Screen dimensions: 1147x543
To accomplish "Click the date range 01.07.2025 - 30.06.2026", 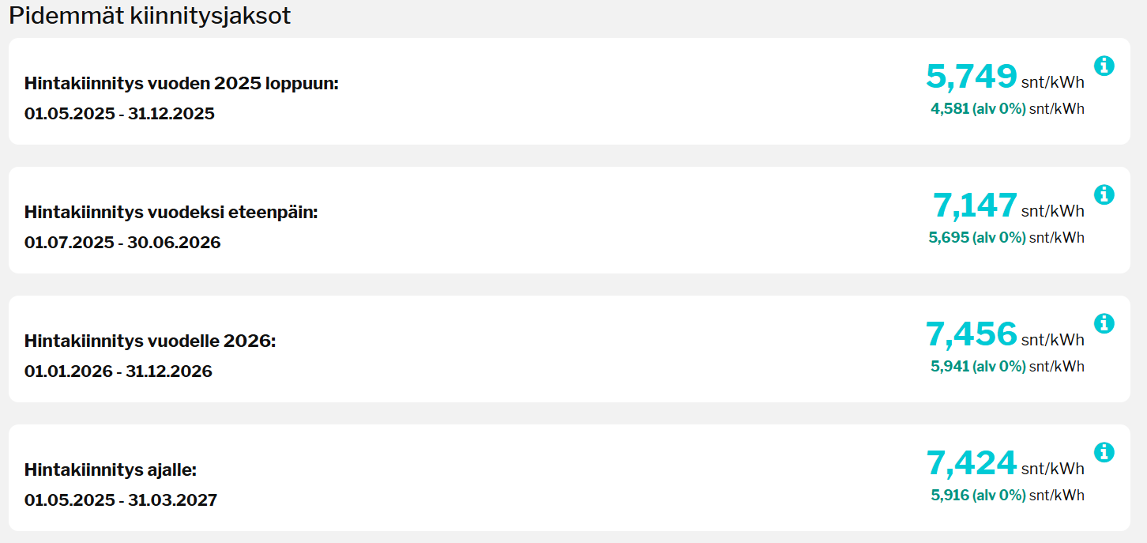I will tap(122, 243).
